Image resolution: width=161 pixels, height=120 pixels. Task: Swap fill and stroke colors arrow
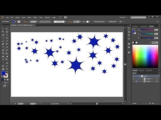(x=7, y=72)
